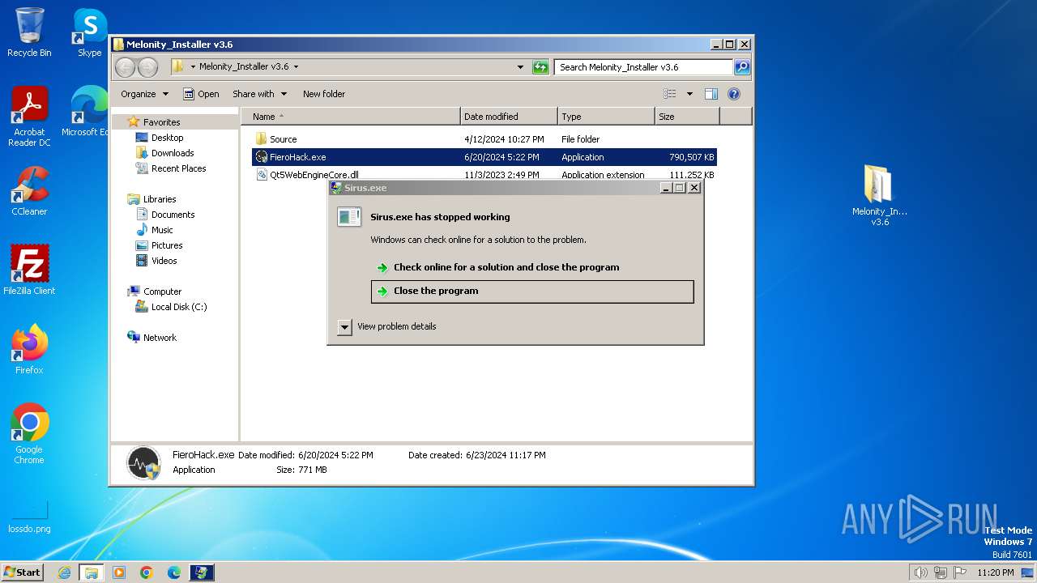Viewport: 1037px width, 583px height.
Task: Expand view options dropdown arrow
Action: (x=689, y=94)
